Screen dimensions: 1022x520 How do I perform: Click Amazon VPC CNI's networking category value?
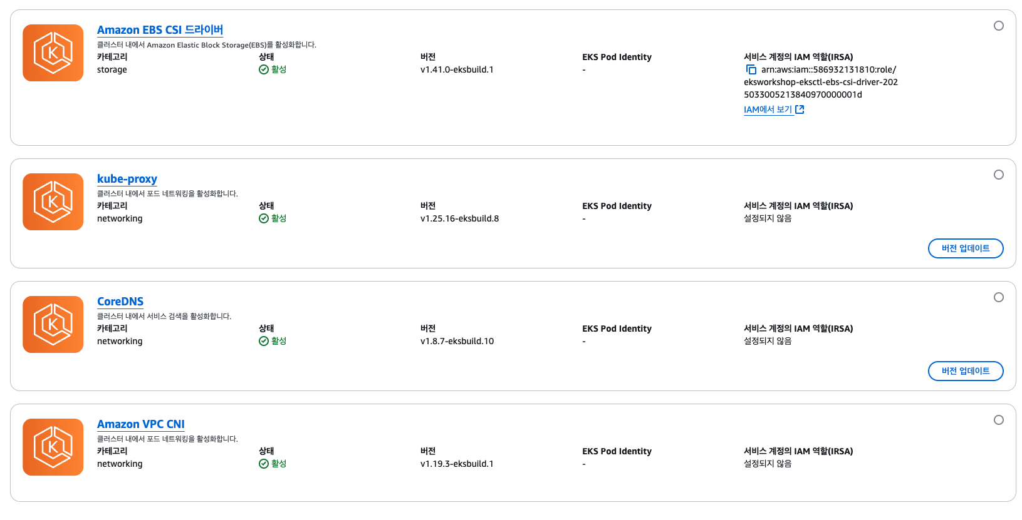coord(120,464)
